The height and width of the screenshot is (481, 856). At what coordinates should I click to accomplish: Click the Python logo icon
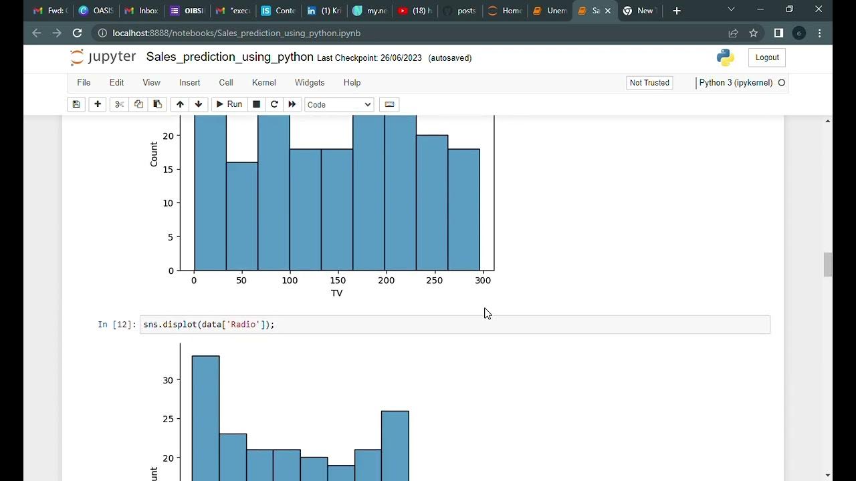tap(726, 57)
